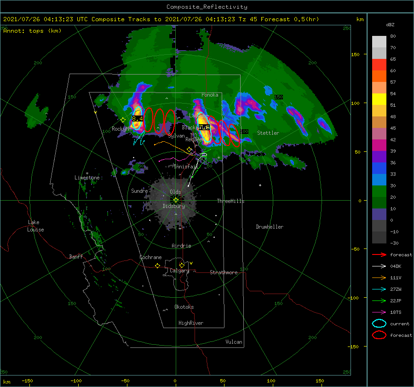Pick the light grey 70-80 dBZ swatch
The height and width of the screenshot is (387, 414).
coord(379,42)
